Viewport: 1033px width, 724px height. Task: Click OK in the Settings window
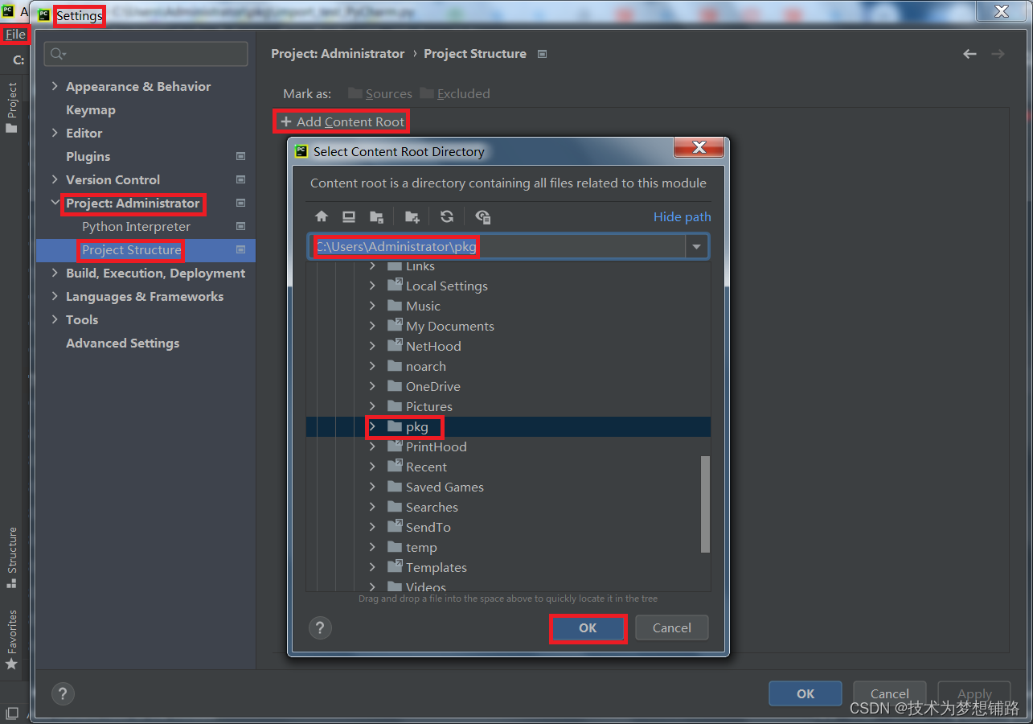click(805, 693)
